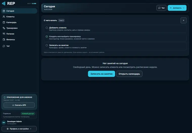Click the С чего начать heading
This screenshot has height=133, width=192.
pyautogui.click(x=50, y=20)
